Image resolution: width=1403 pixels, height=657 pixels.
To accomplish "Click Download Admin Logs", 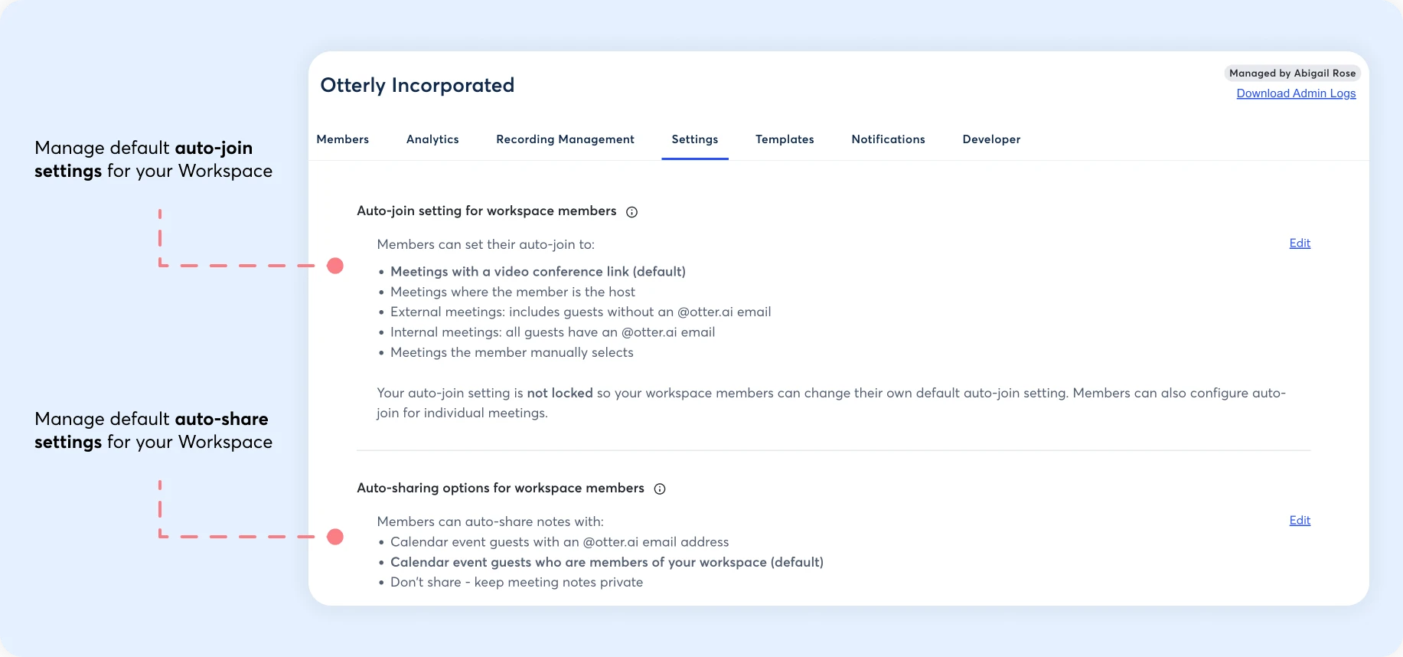I will pyautogui.click(x=1296, y=93).
